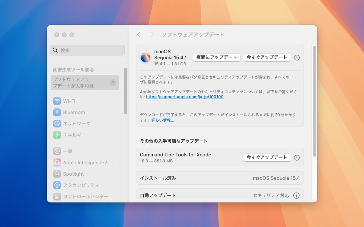Viewport: 364px width, 227px height.
Task: Click 今すぐアップデート for macOS Sequoia
Action: (x=267, y=57)
